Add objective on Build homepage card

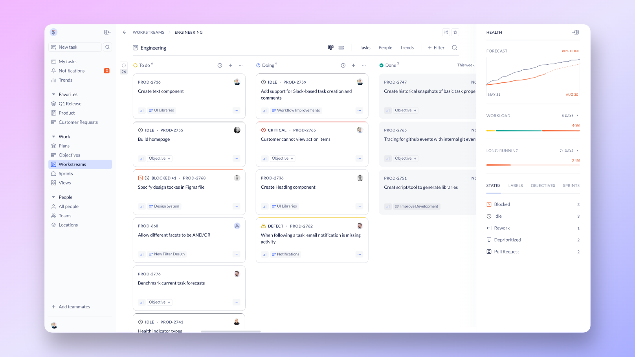coord(160,158)
